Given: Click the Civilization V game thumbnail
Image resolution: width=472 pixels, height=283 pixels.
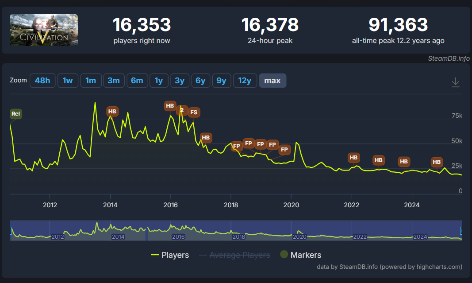Looking at the screenshot, I should click(x=44, y=30).
